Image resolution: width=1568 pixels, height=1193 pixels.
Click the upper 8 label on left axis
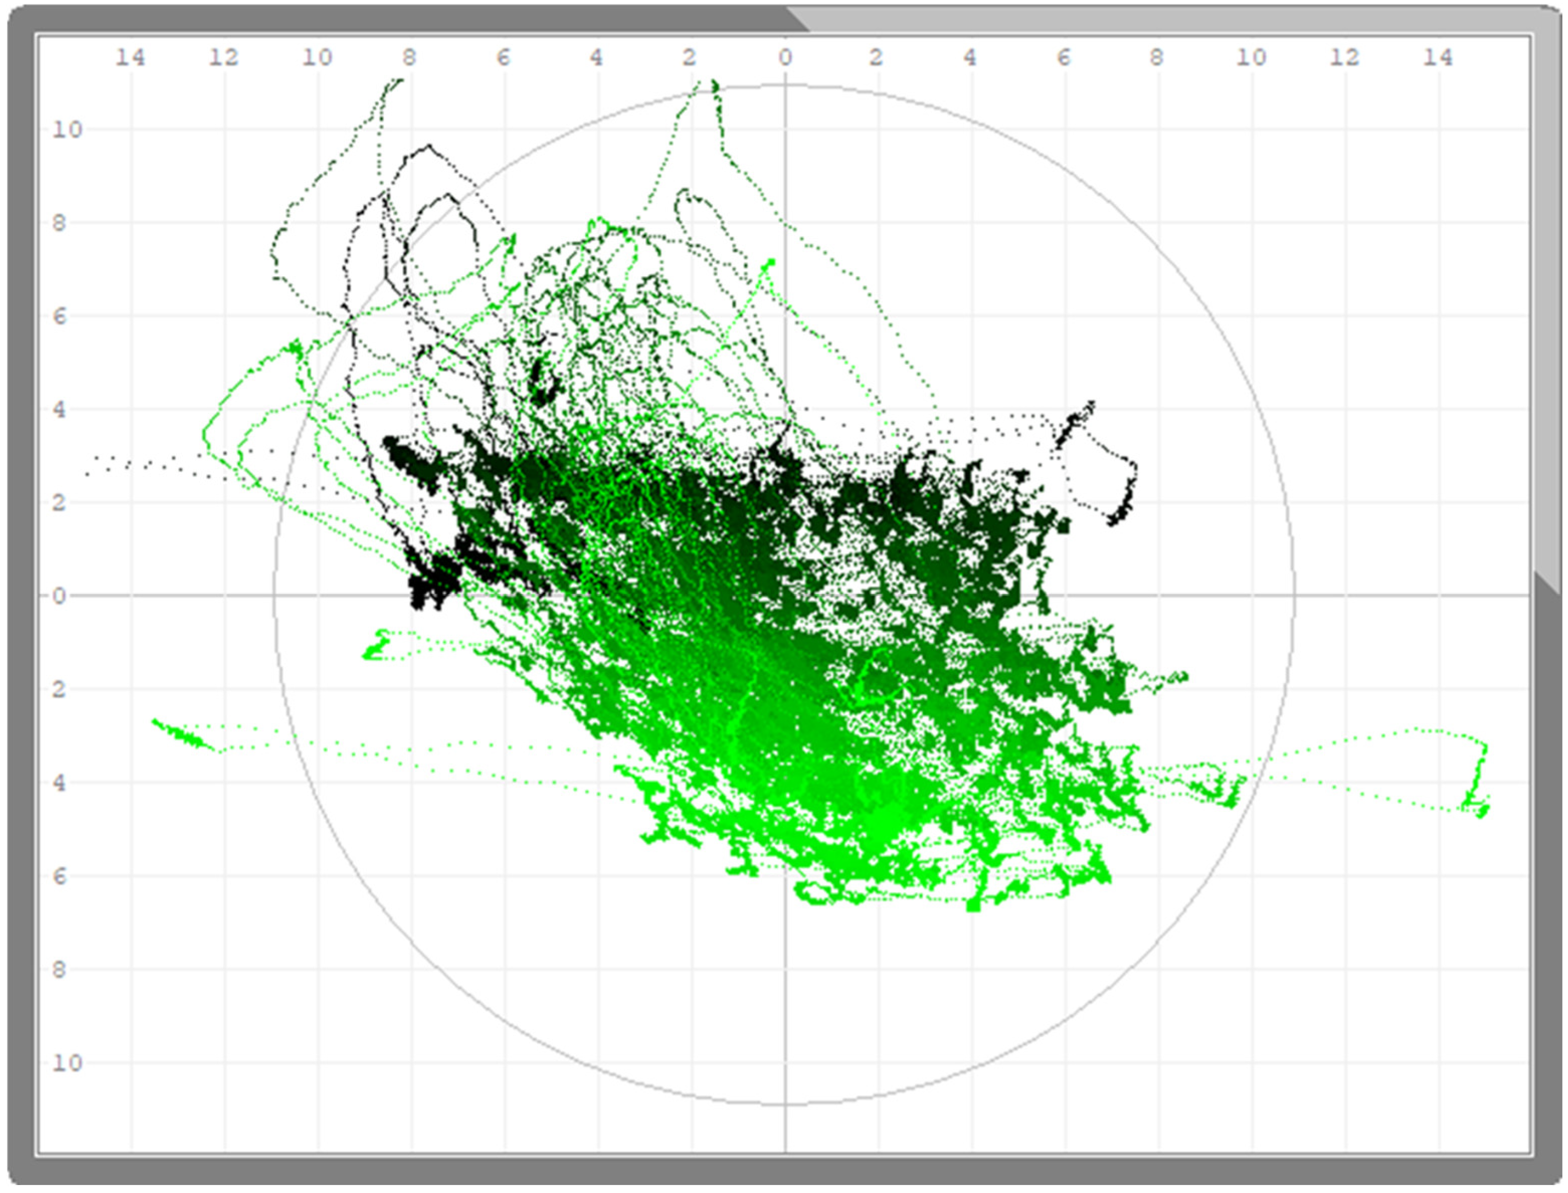coord(59,223)
